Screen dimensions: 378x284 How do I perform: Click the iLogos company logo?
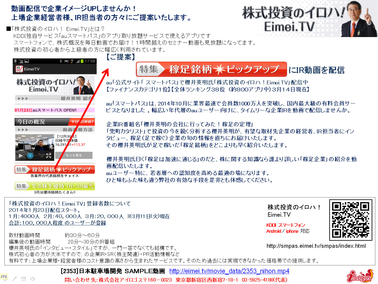(360, 276)
